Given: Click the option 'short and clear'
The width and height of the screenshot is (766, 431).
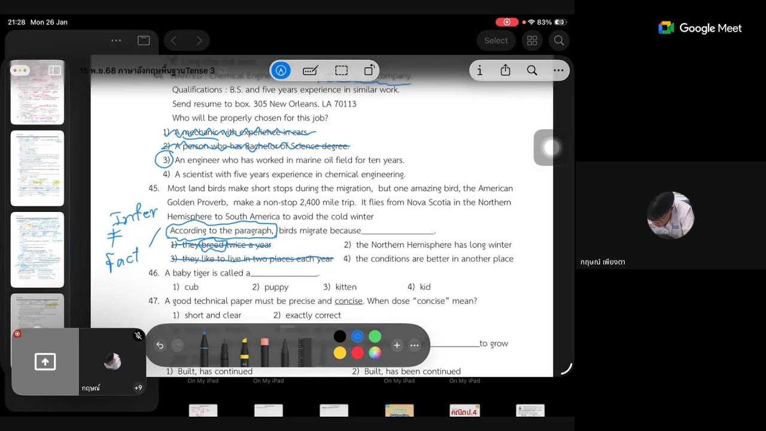Looking at the screenshot, I should (213, 315).
